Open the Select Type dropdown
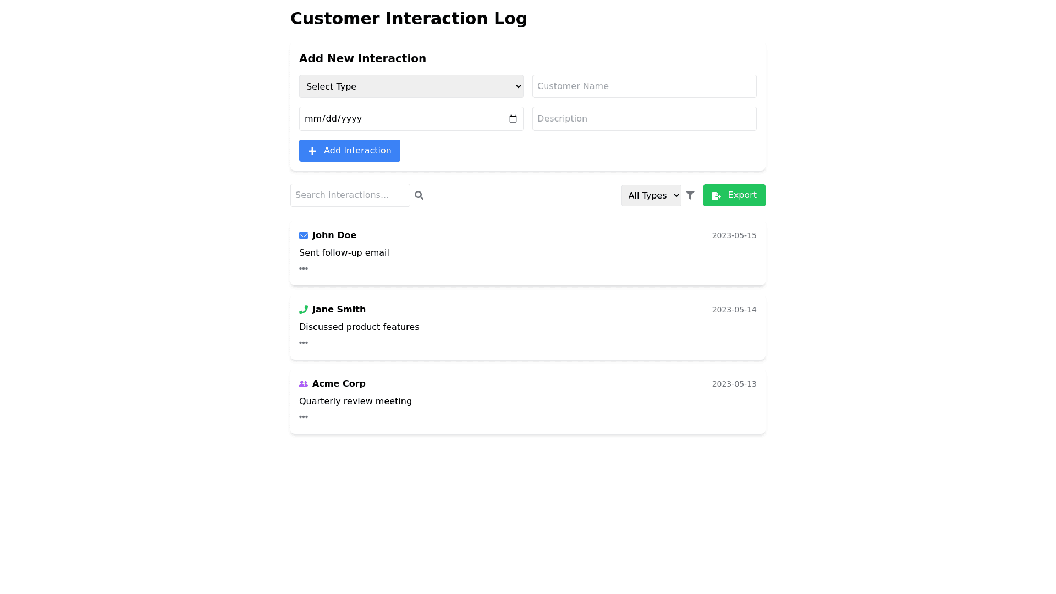1056x594 pixels. click(411, 86)
